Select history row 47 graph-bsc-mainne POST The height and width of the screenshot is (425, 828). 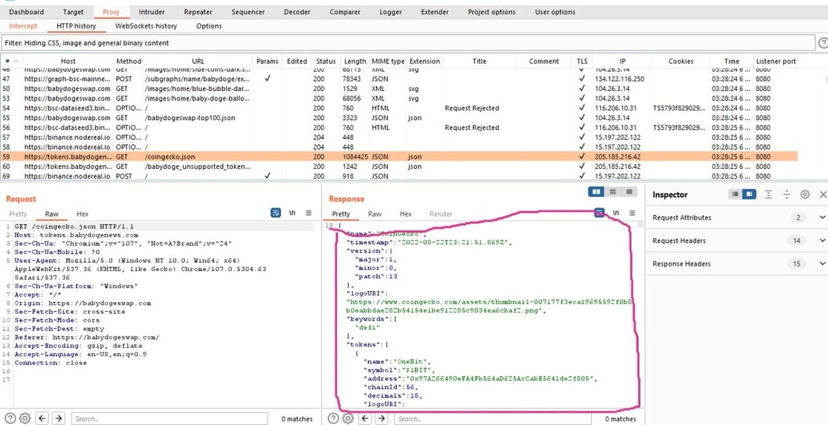(400, 79)
